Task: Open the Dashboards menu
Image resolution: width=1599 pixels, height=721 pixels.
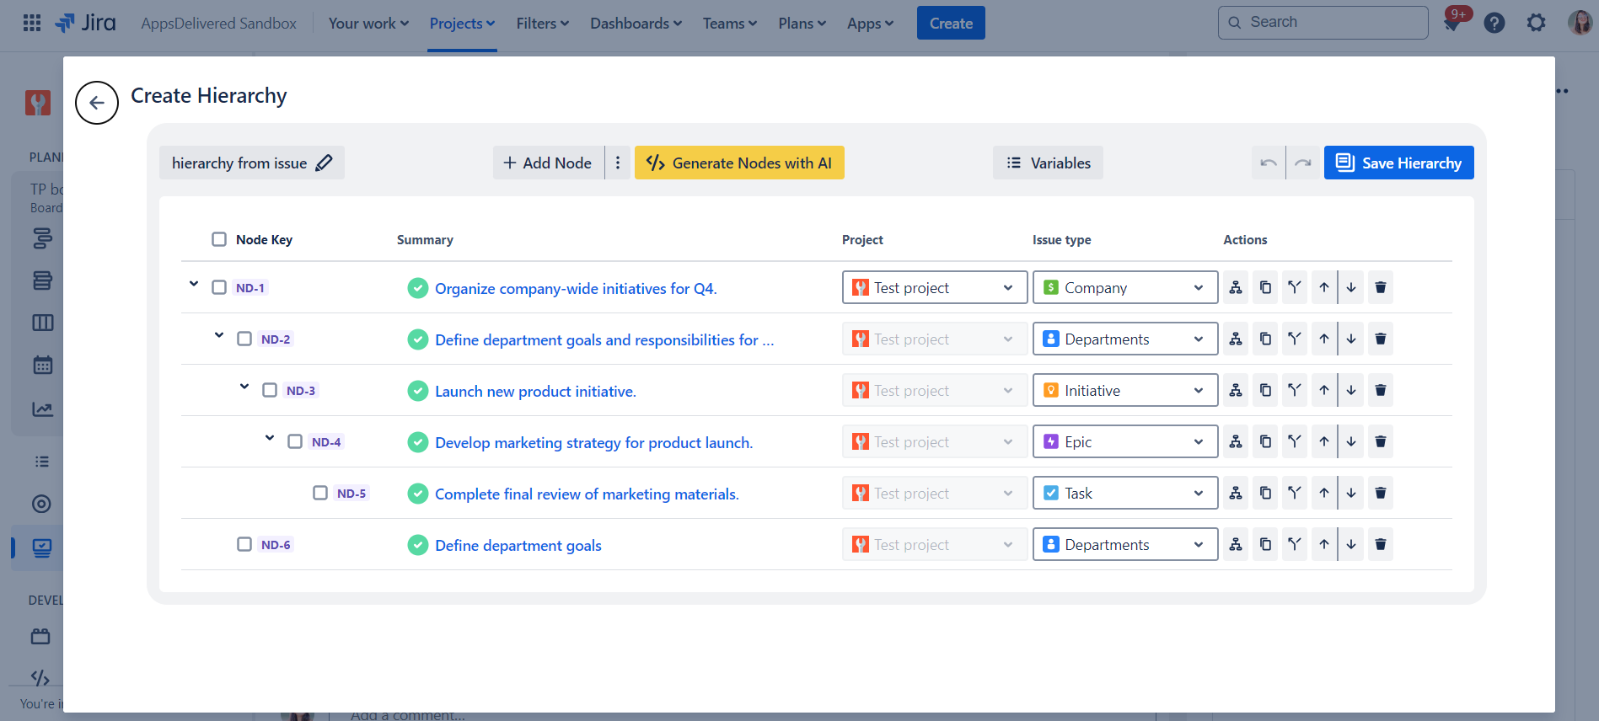Action: coord(636,24)
